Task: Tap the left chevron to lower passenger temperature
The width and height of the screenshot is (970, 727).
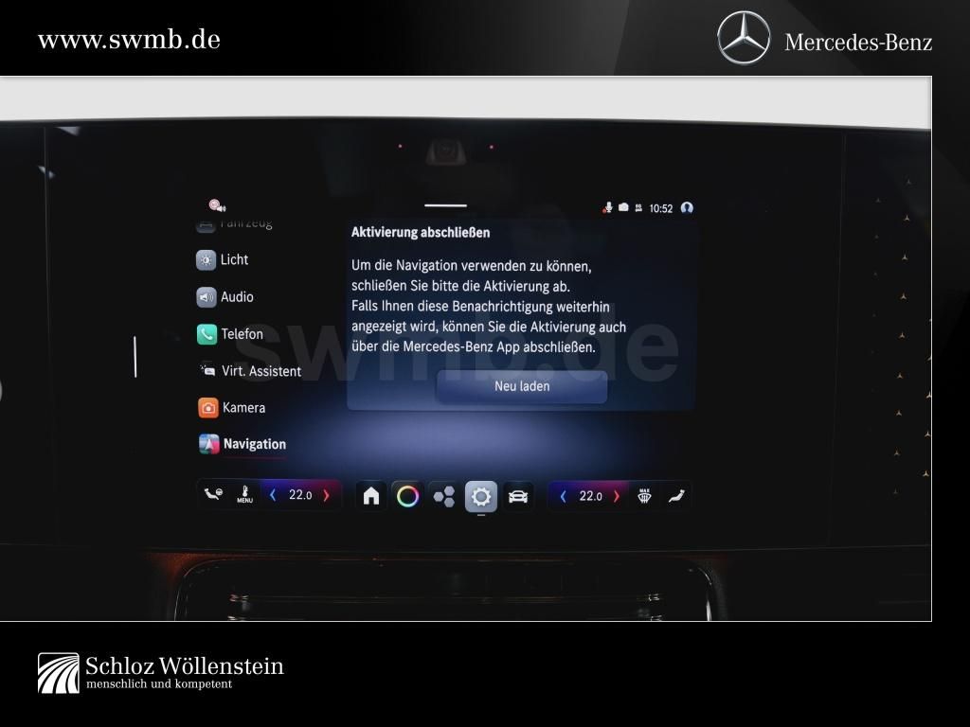Action: 563,494
